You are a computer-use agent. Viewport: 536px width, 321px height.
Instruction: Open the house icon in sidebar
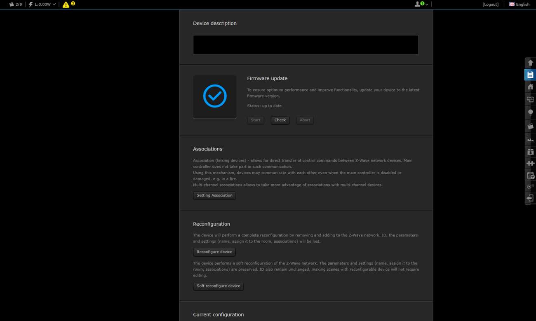coord(530,87)
